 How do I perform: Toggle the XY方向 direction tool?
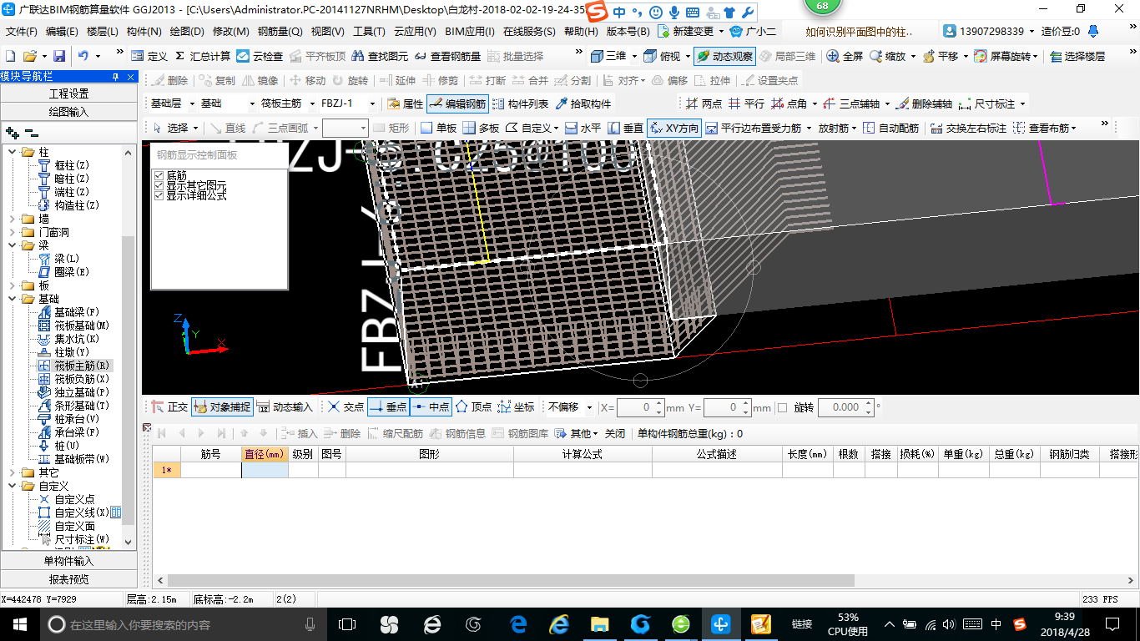point(674,128)
